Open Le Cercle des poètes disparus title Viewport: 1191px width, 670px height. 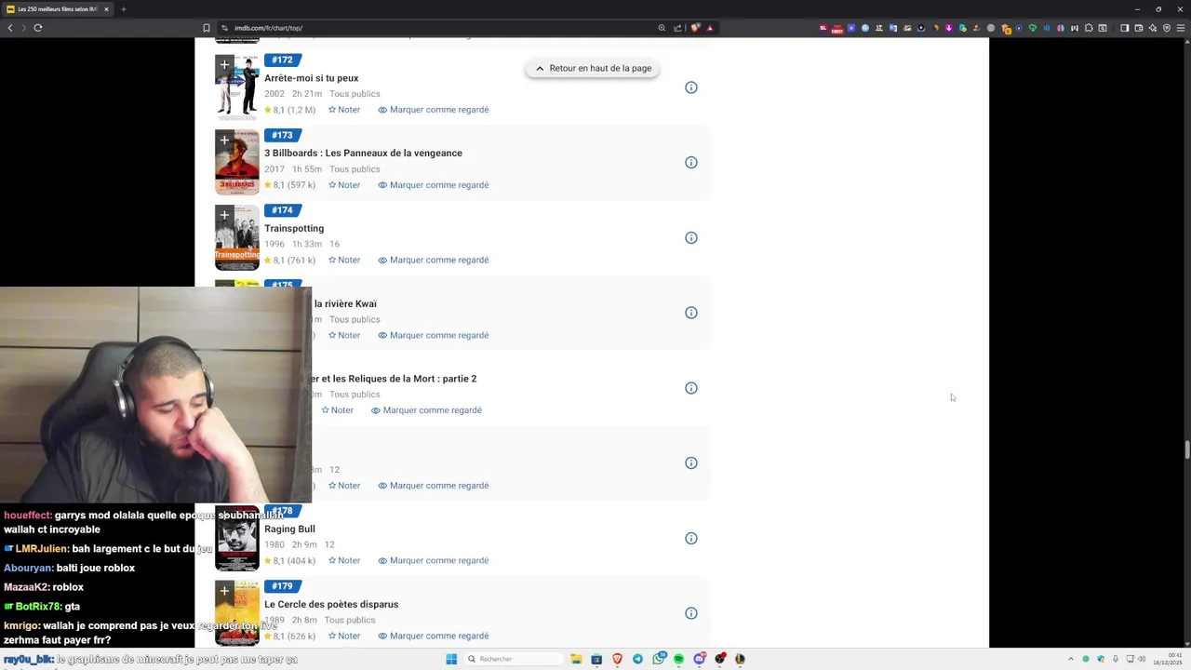(331, 604)
